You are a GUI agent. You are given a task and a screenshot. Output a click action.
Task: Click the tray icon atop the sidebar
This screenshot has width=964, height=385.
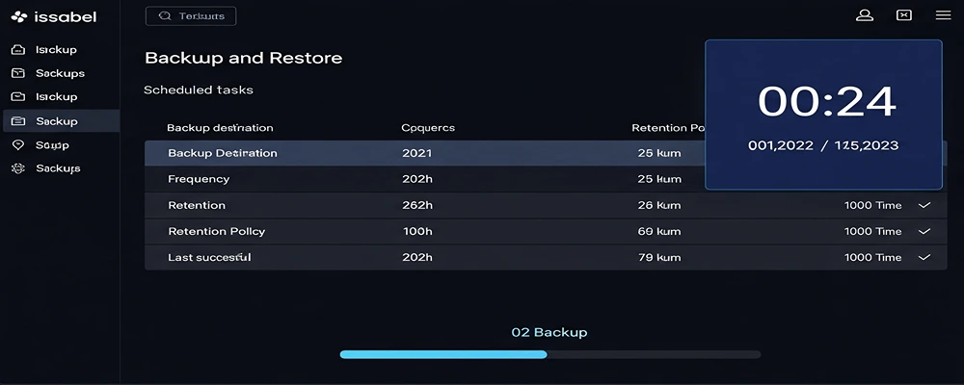click(17, 49)
